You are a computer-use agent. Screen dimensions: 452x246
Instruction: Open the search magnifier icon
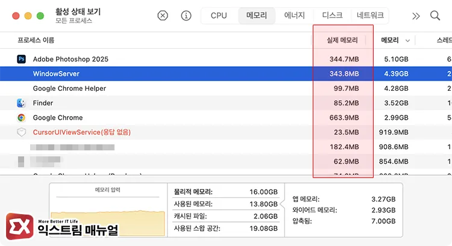point(435,16)
